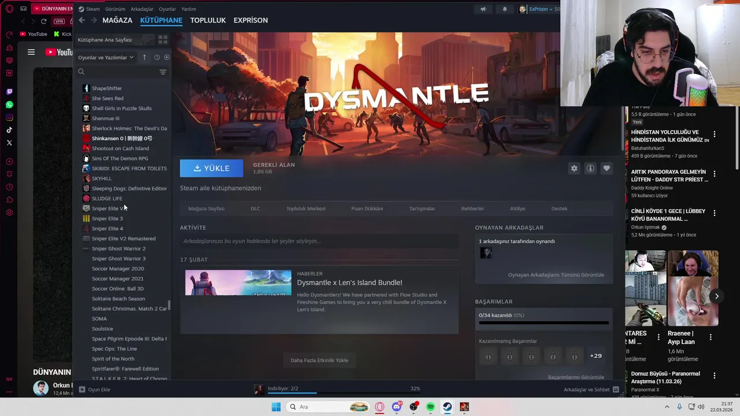
Task: Click Daha Fazla Etkinlik Yükle
Action: tap(319, 361)
